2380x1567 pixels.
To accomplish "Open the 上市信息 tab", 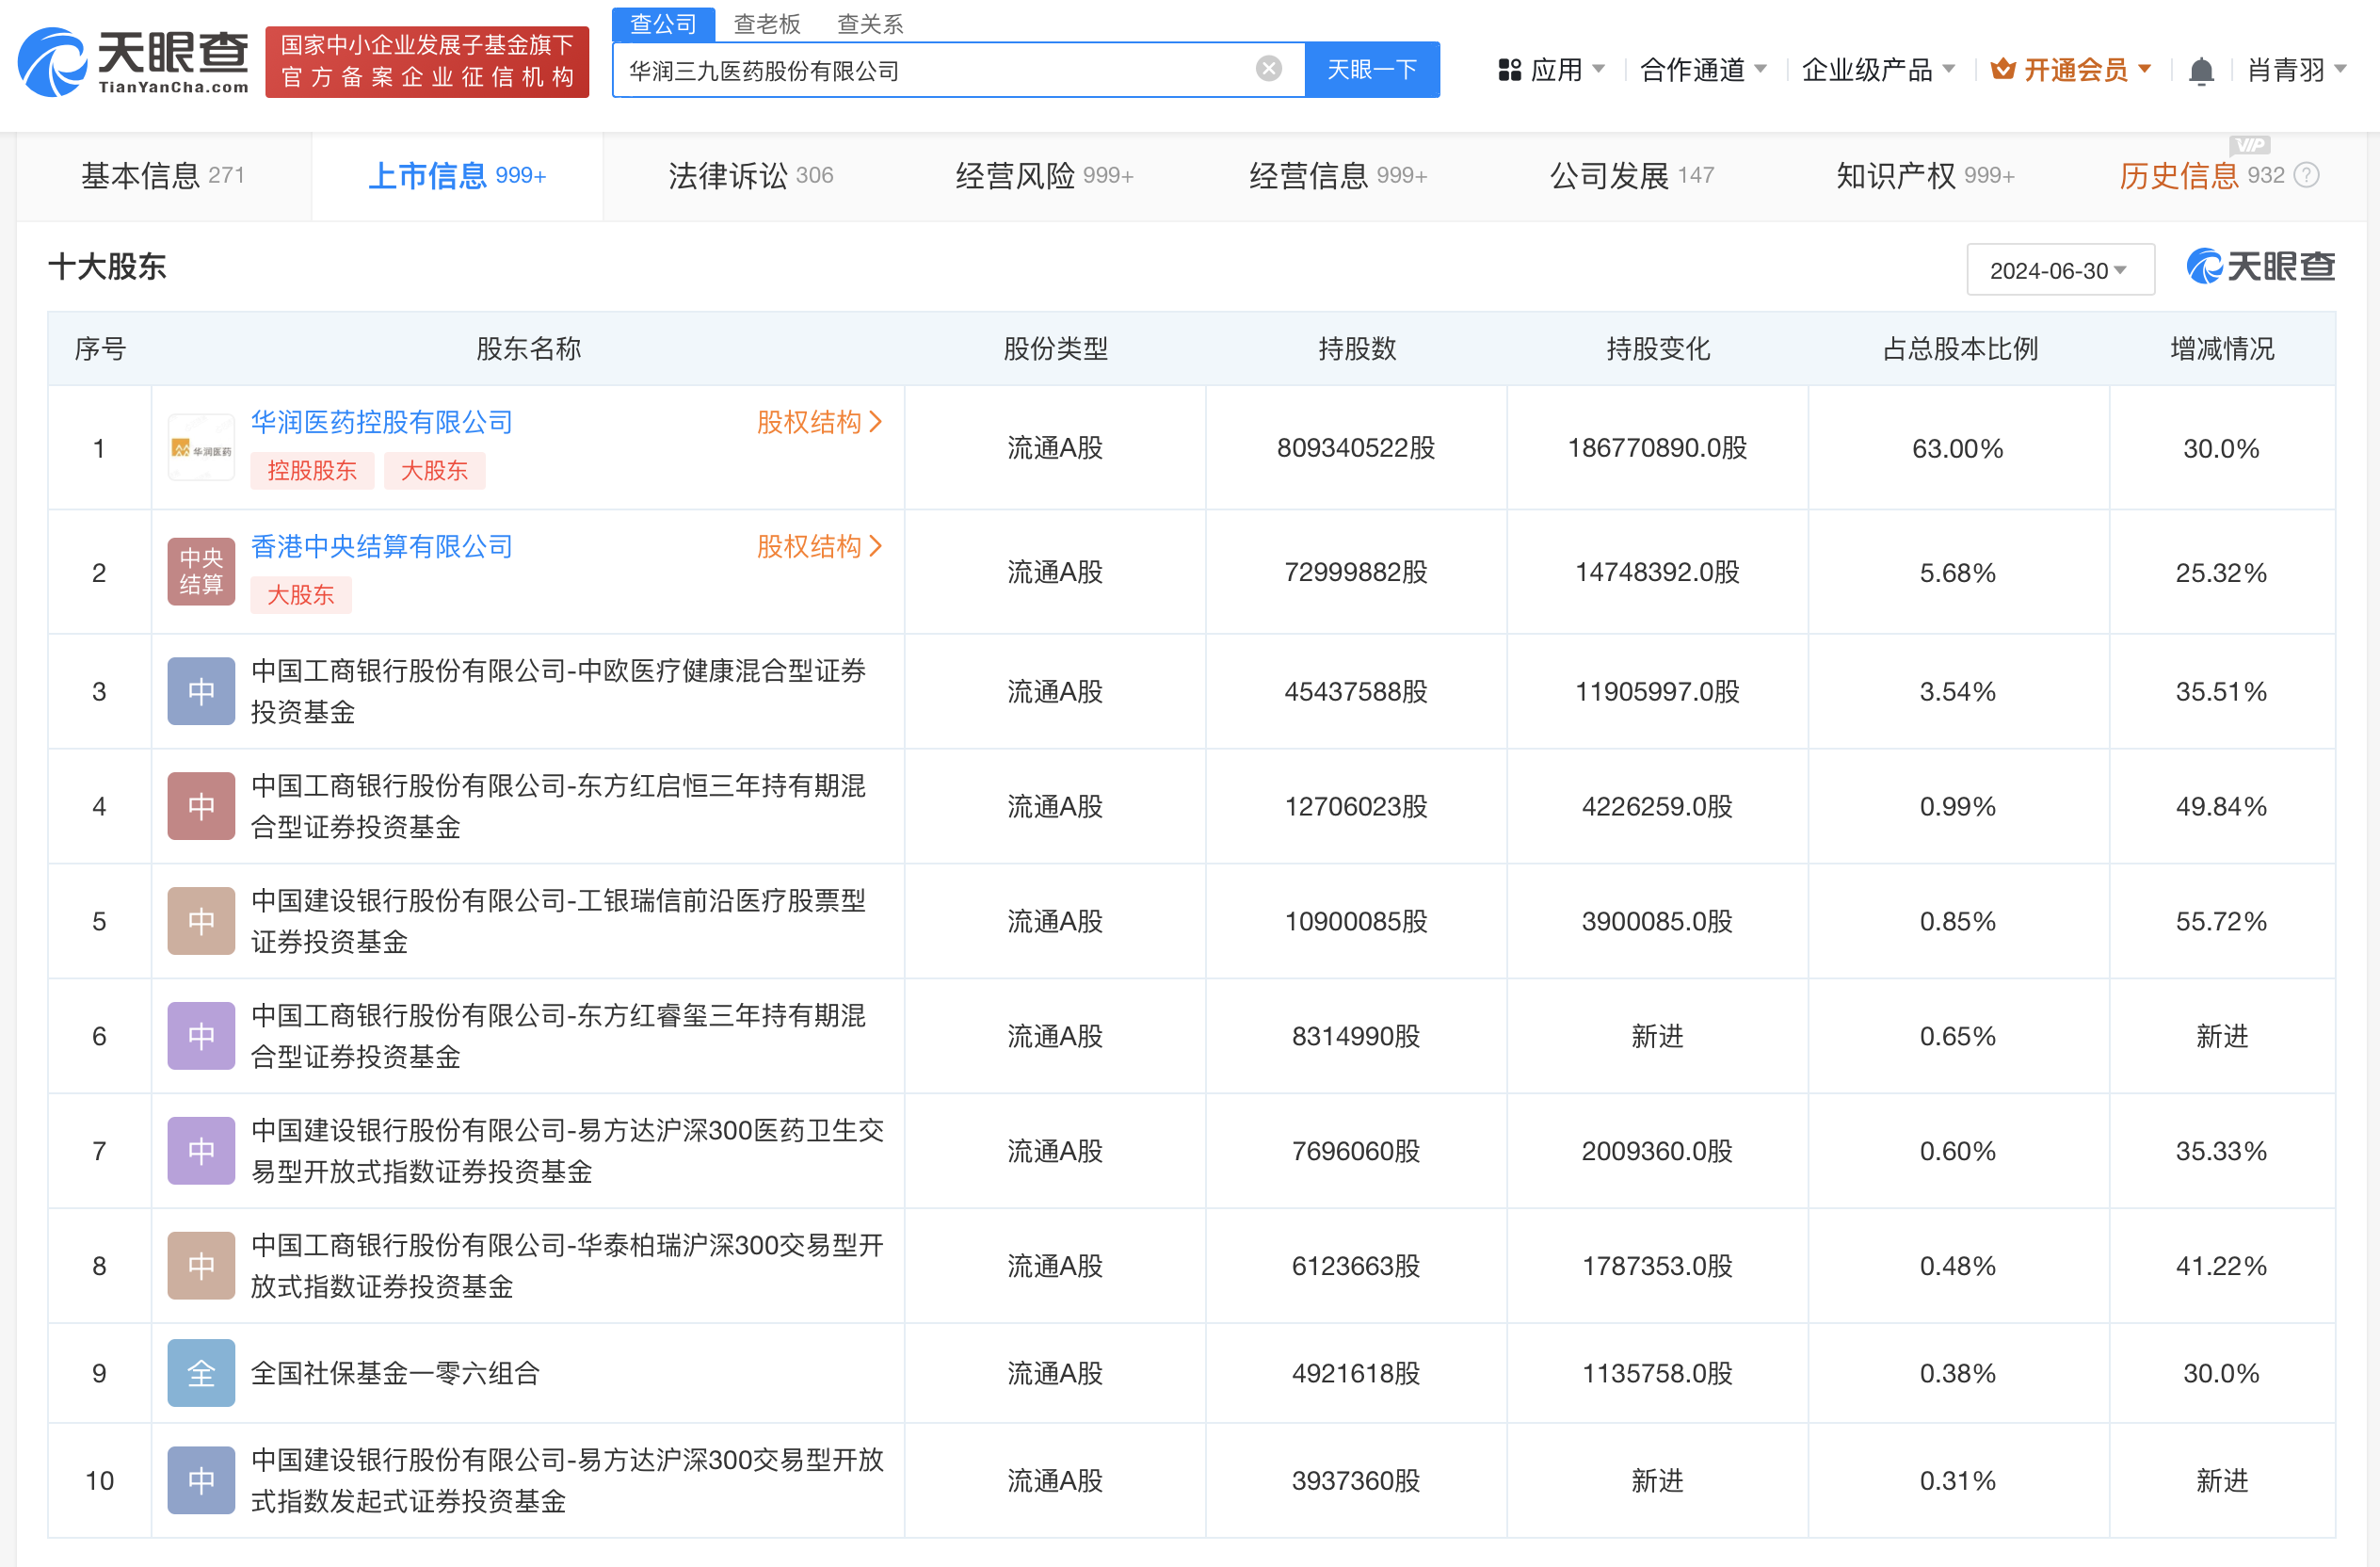I will pyautogui.click(x=457, y=176).
